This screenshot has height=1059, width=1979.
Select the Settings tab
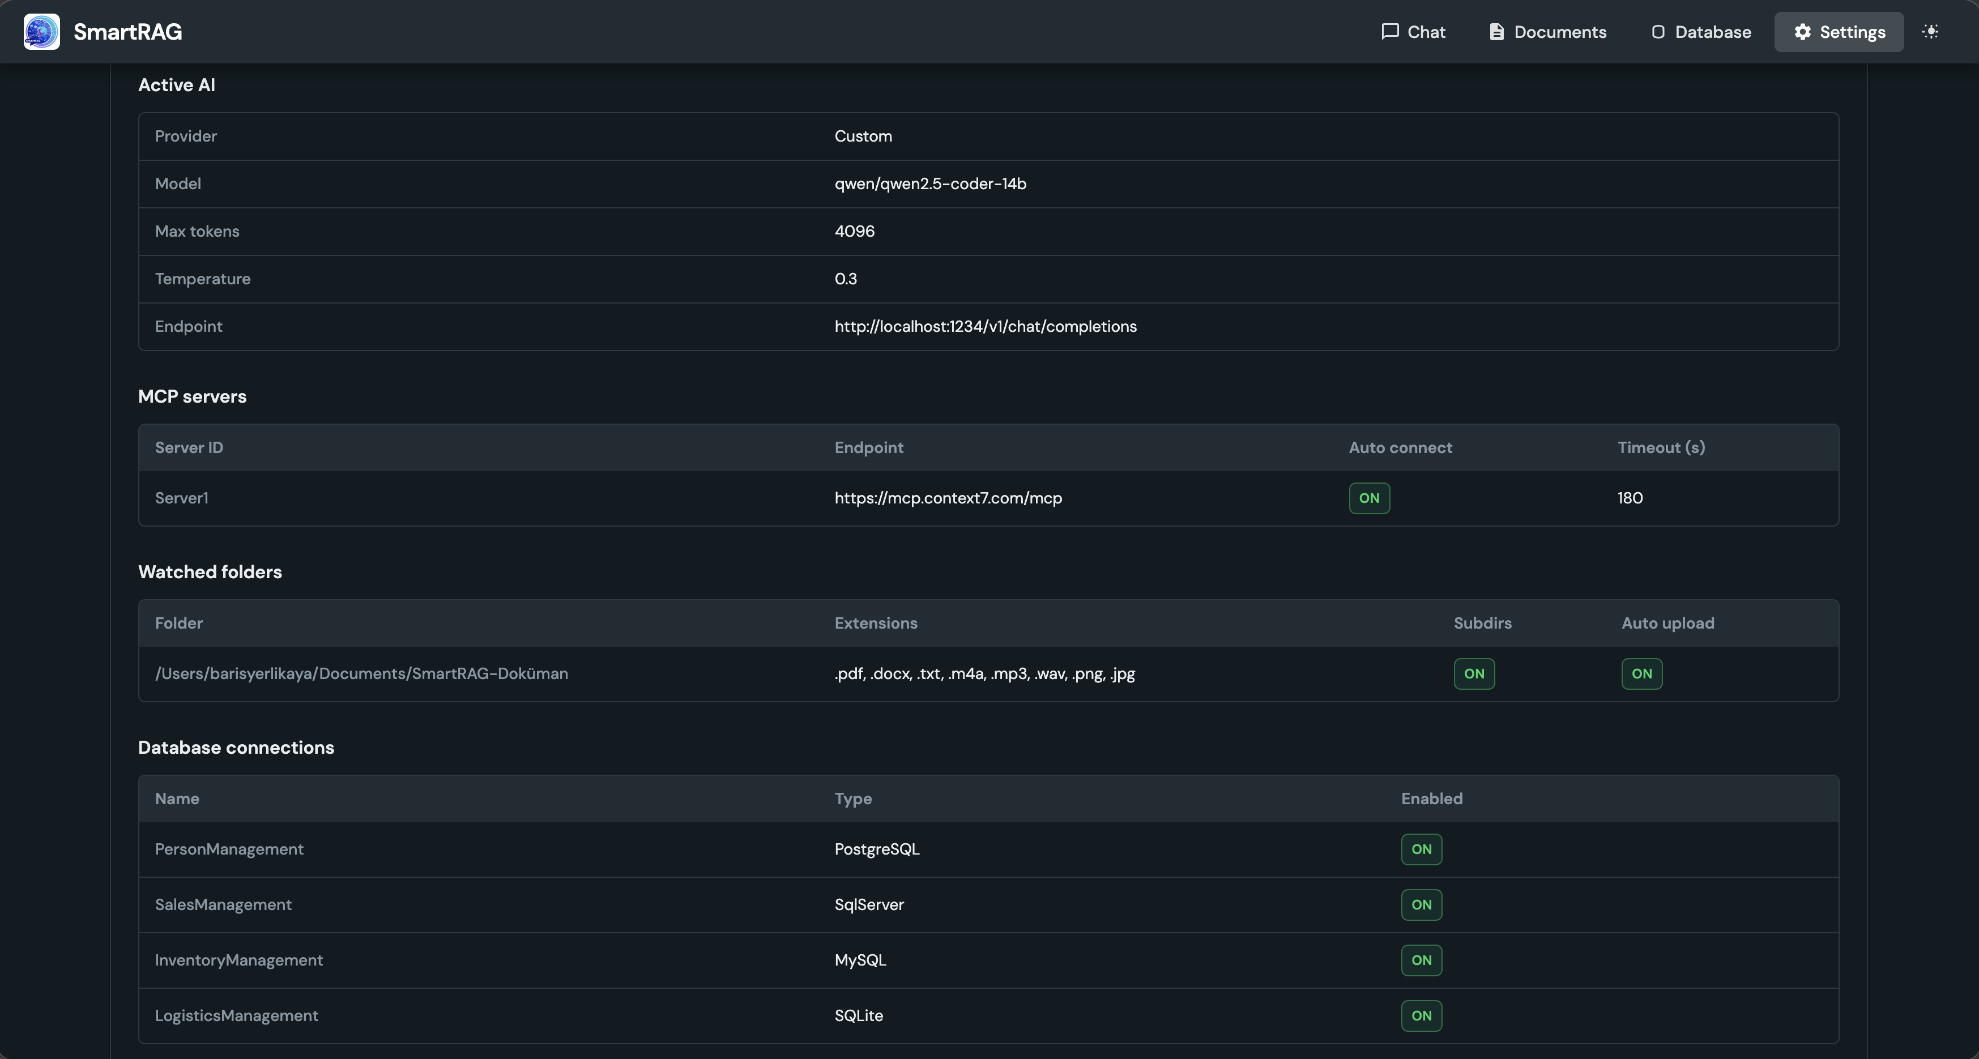1839,32
